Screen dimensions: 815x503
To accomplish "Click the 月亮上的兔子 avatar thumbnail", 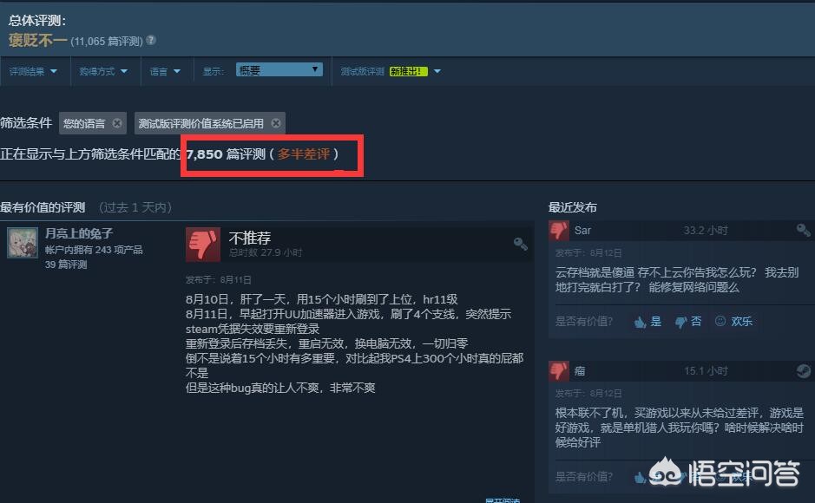I will click(x=23, y=243).
